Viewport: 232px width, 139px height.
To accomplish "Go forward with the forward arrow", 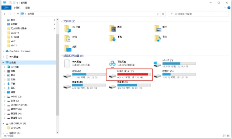I will pyautogui.click(x=10, y=14).
